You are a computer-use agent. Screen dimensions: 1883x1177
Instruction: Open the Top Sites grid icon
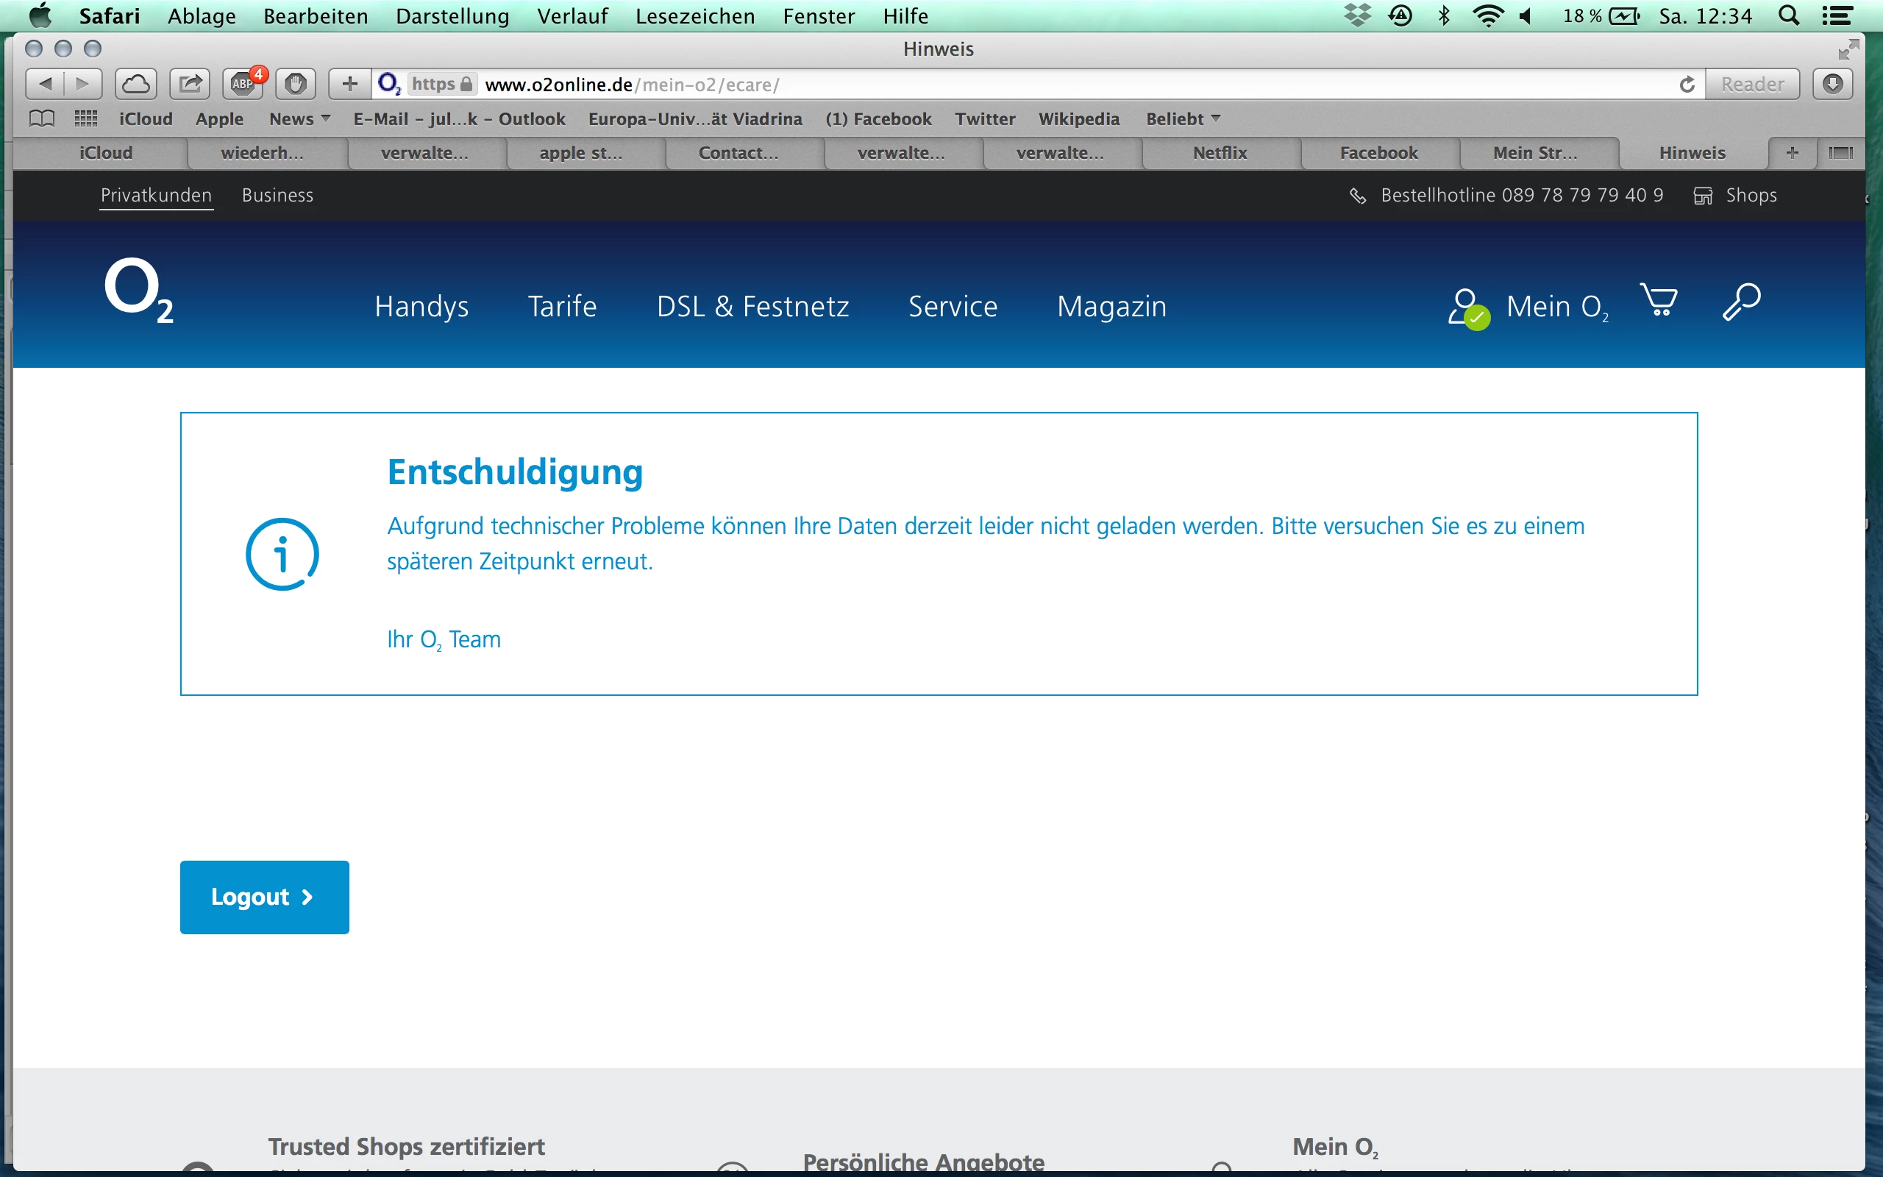click(x=85, y=118)
